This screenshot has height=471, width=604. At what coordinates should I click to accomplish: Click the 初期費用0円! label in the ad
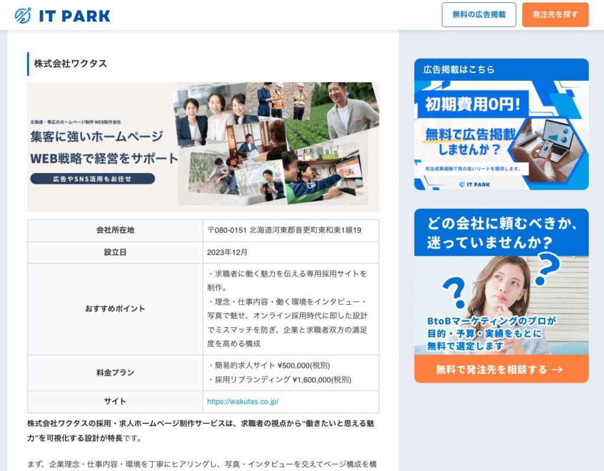(x=473, y=104)
